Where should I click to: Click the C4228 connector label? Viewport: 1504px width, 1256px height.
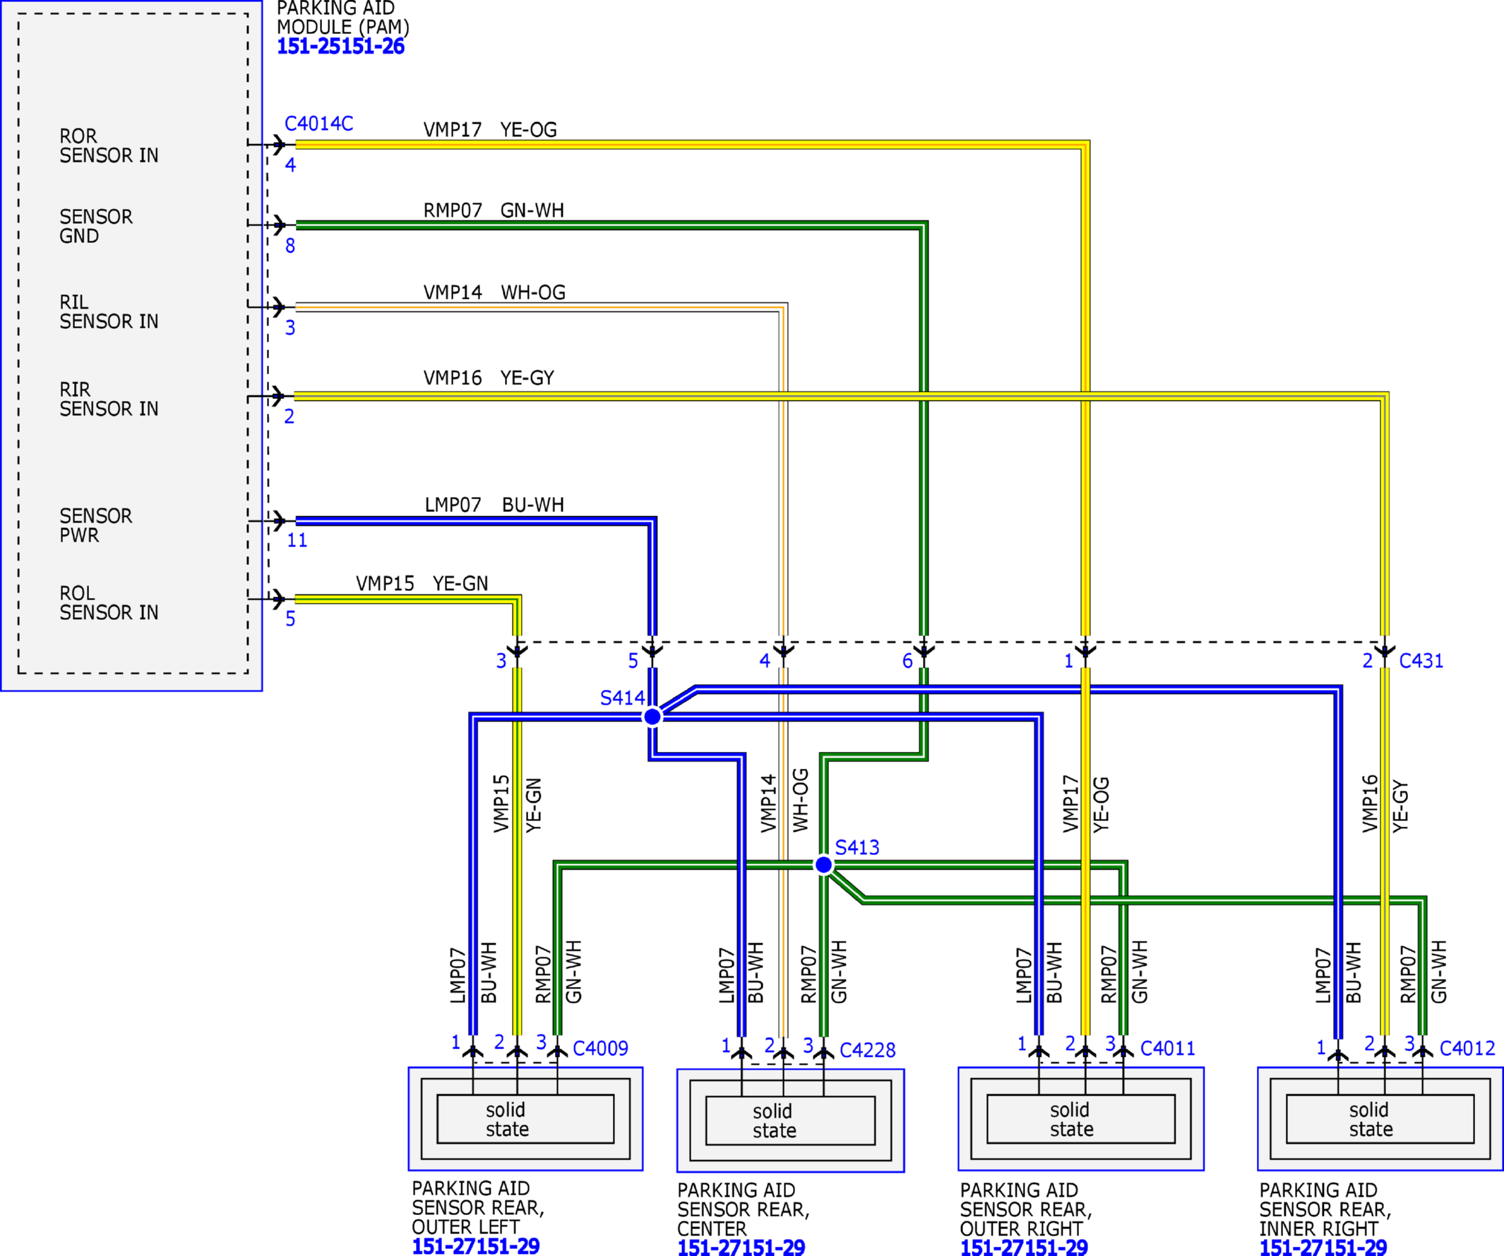(867, 1050)
